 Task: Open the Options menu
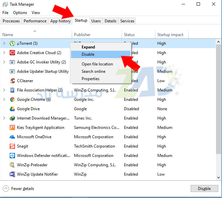[20, 13]
